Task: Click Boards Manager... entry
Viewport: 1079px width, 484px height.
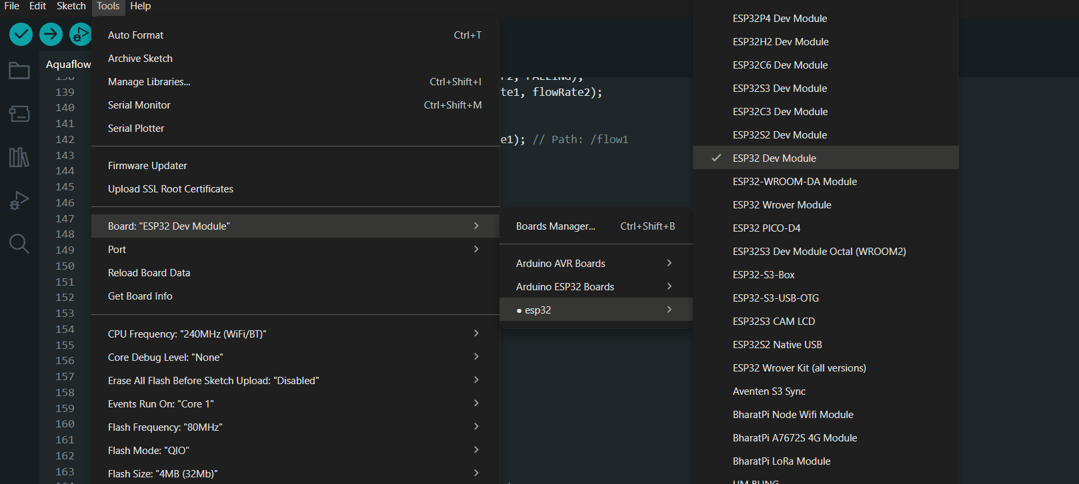Action: coord(556,226)
